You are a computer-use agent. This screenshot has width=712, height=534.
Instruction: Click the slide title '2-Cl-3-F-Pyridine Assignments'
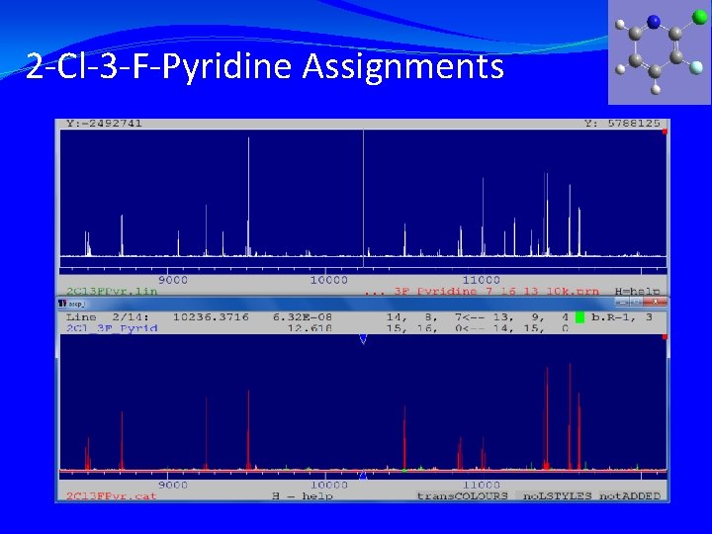pos(265,66)
